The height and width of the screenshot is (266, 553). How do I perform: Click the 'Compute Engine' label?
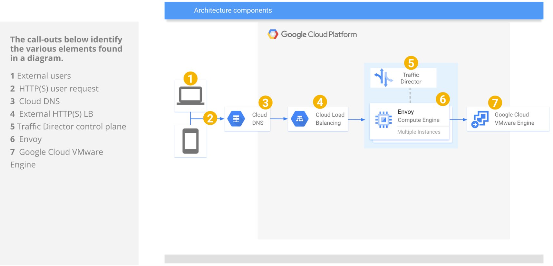tap(419, 120)
